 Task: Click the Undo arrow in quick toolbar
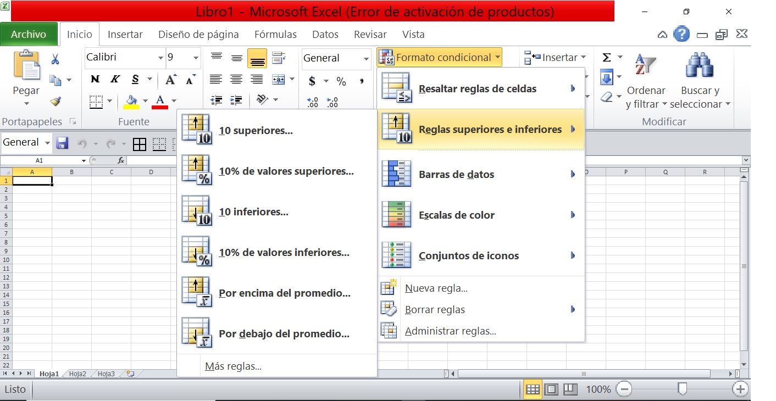coord(82,143)
